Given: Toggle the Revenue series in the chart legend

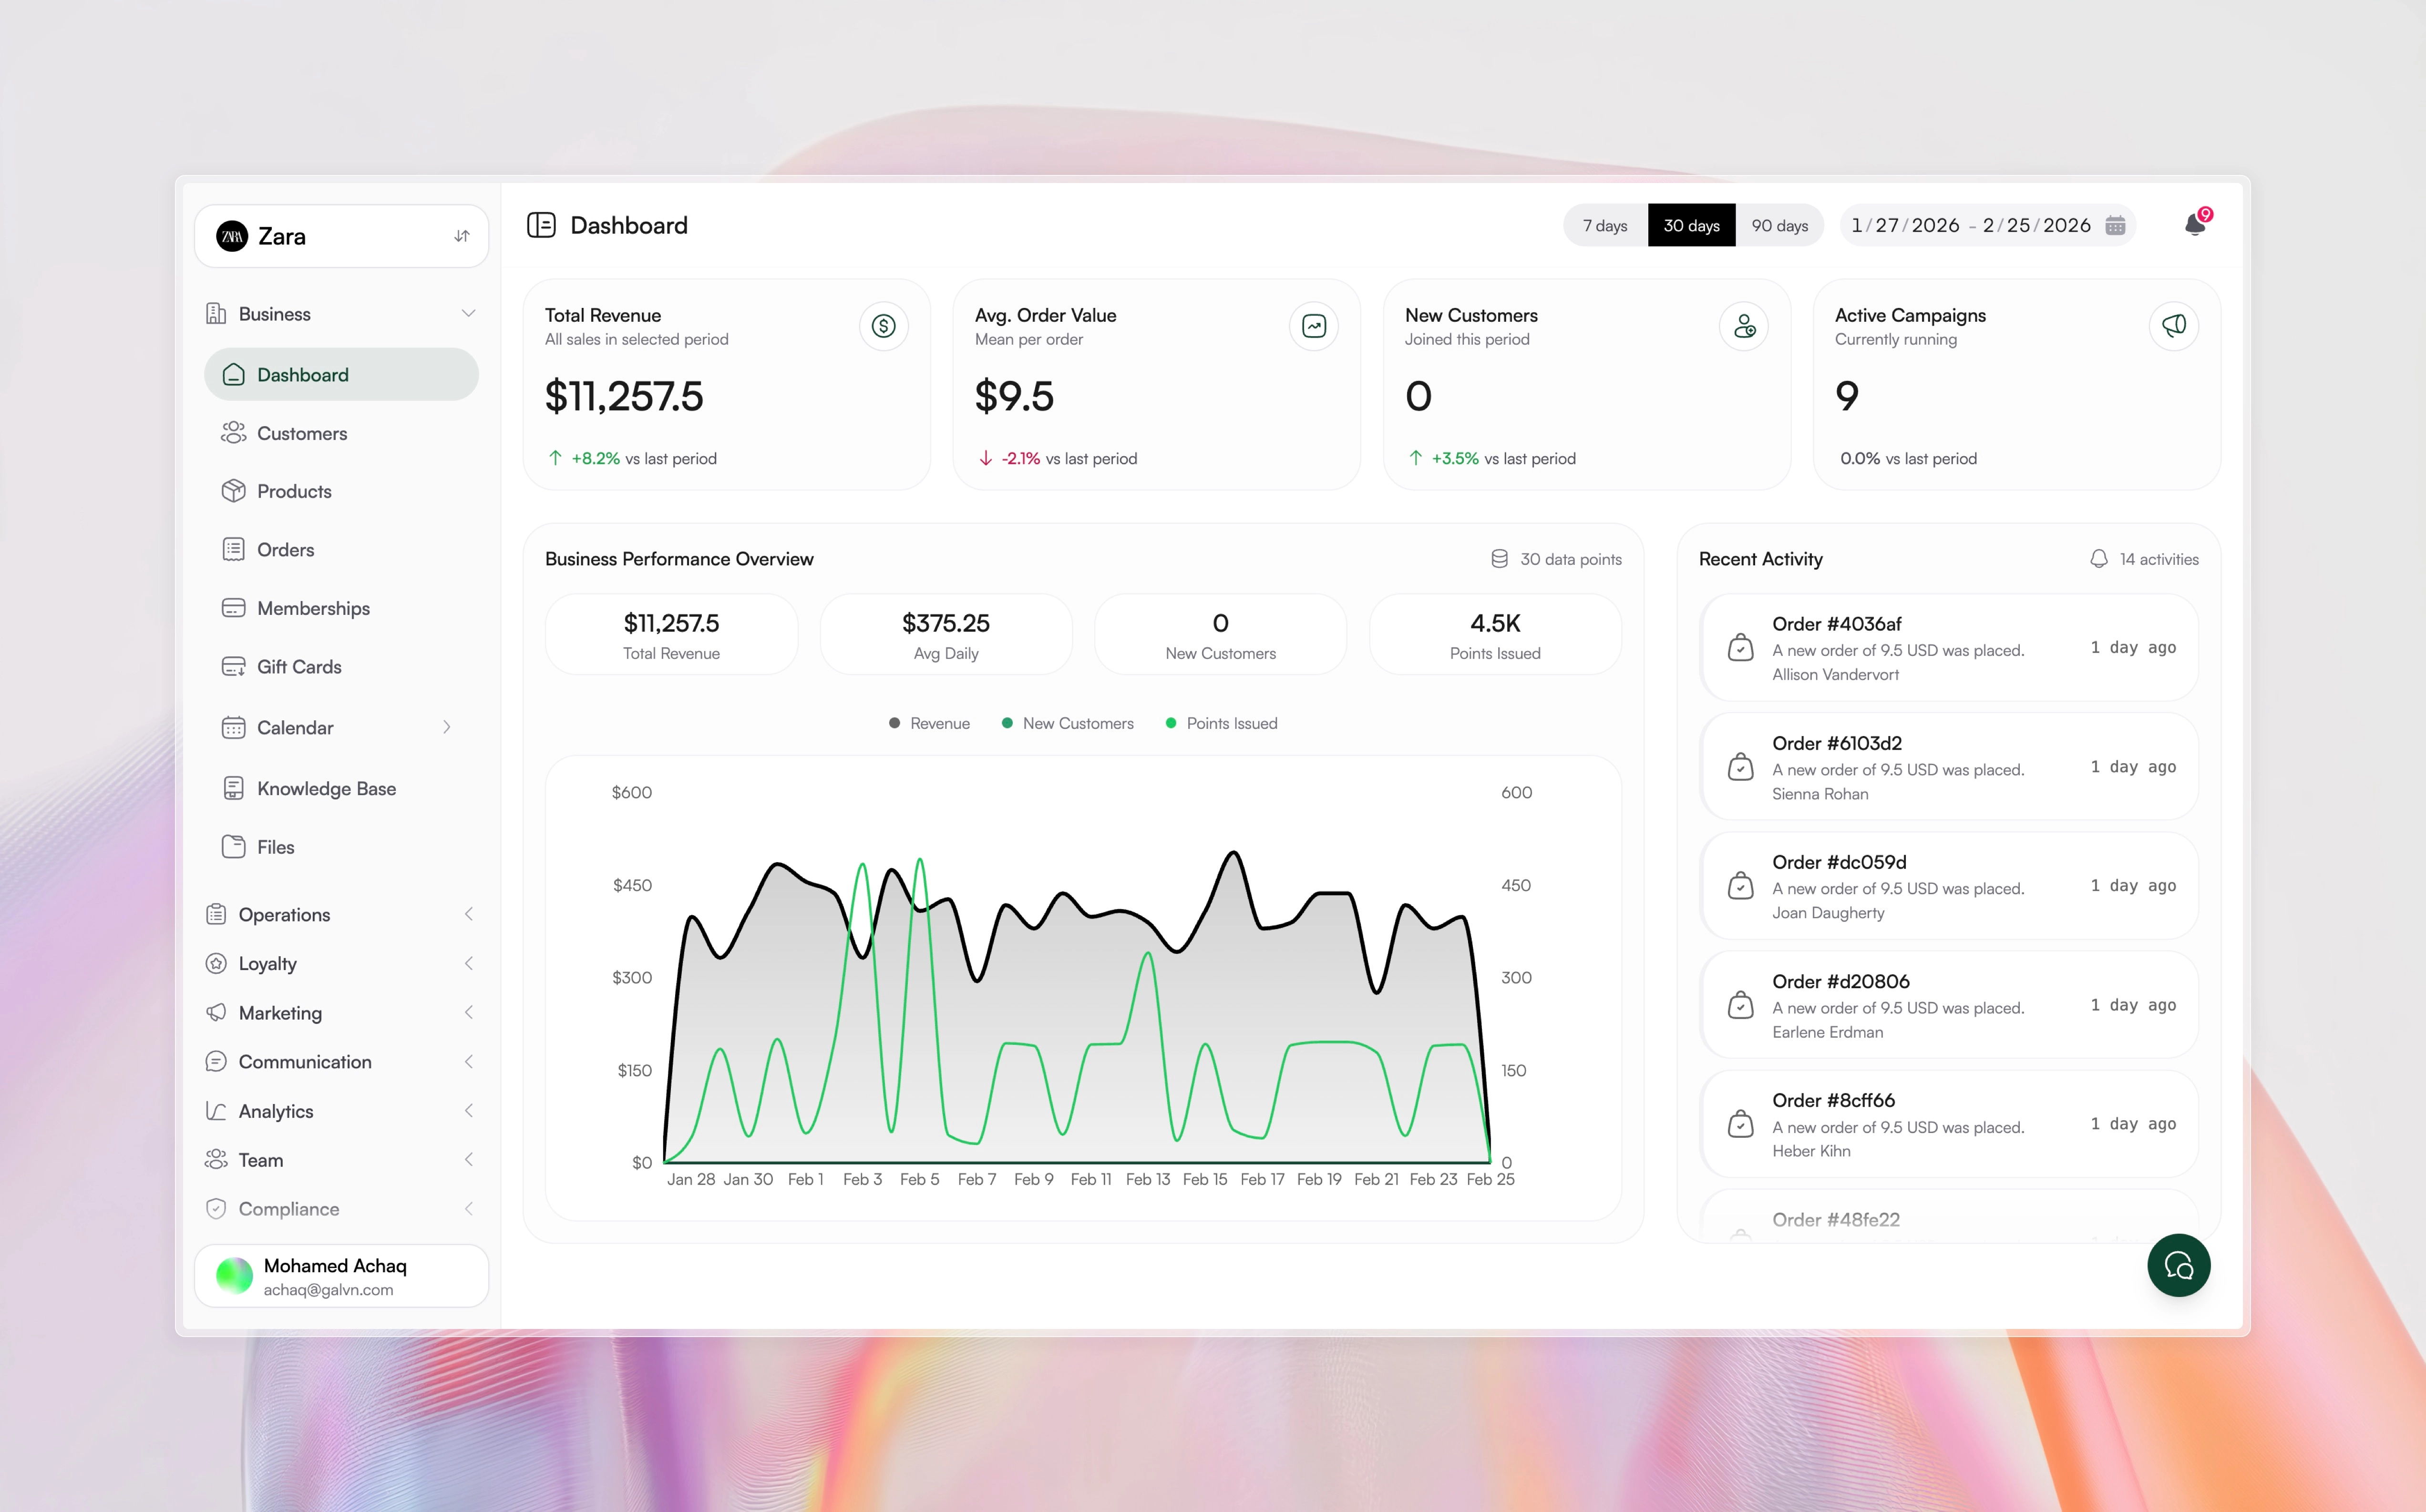Looking at the screenshot, I should click(x=929, y=722).
